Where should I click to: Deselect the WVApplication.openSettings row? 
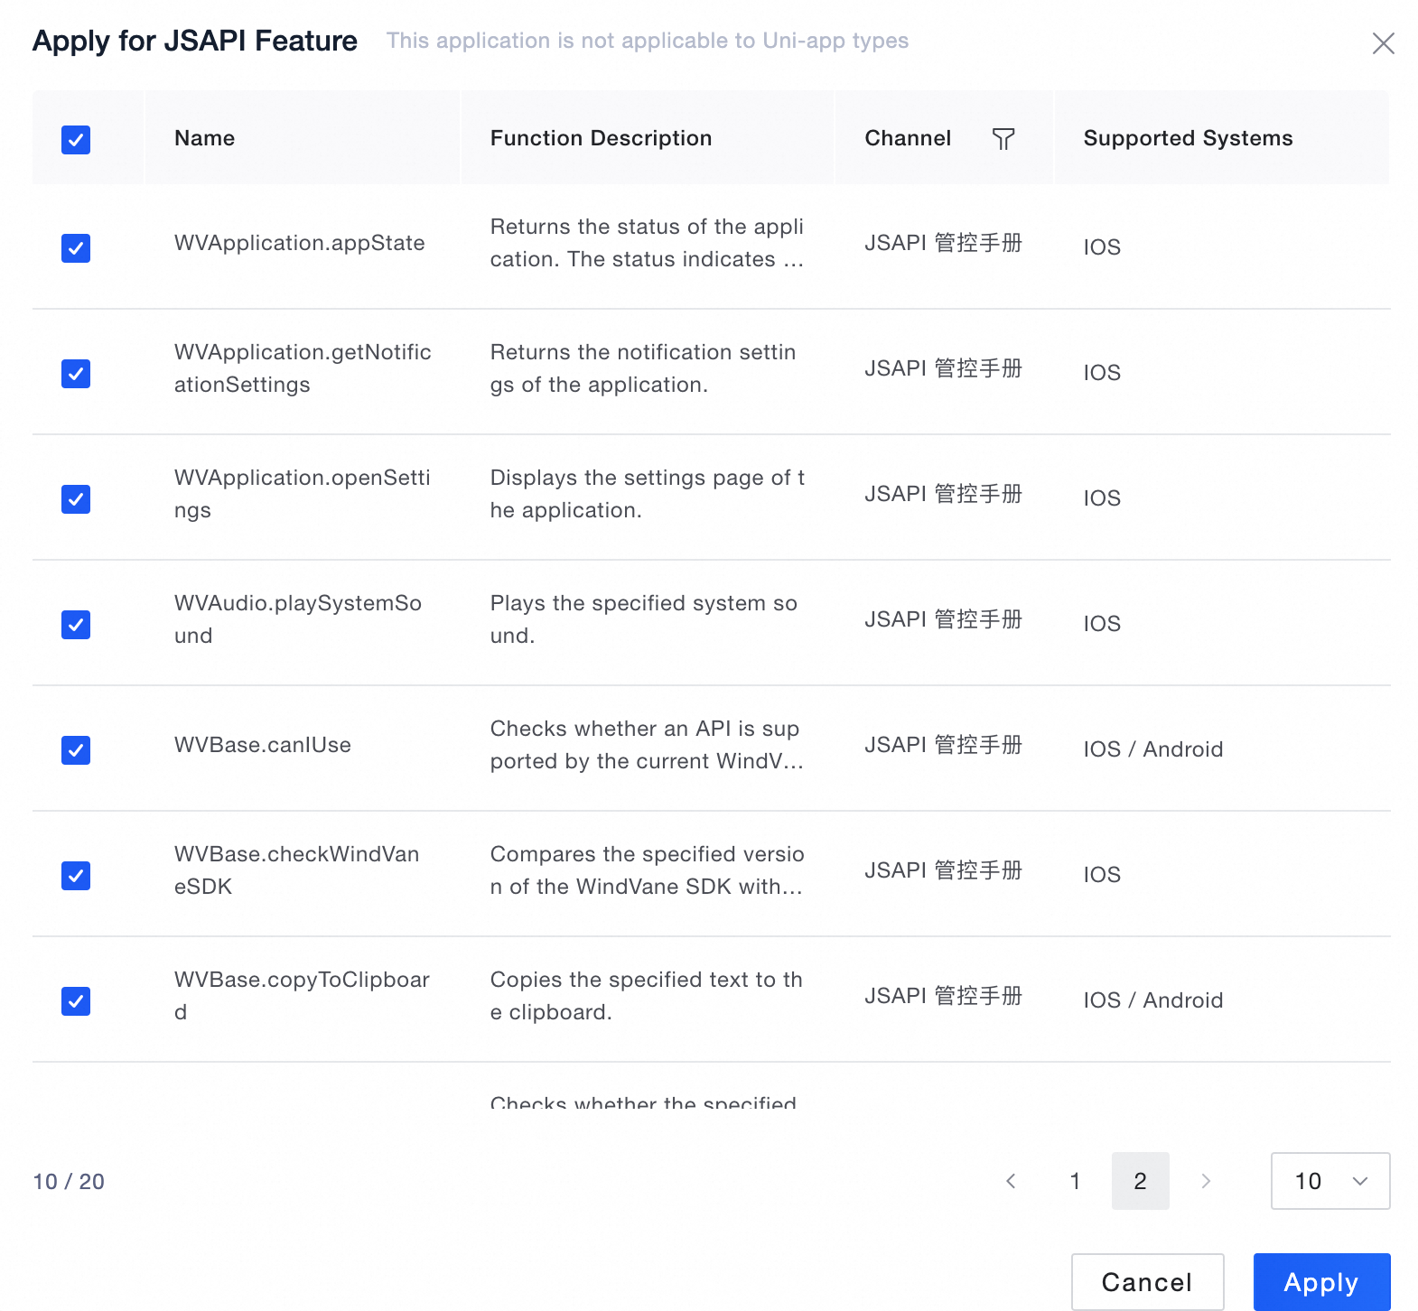click(x=76, y=498)
